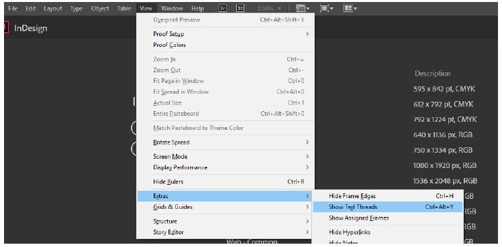This screenshot has width=502, height=247.
Task: Open the zoom level 100% dropdown
Action: click(270, 8)
